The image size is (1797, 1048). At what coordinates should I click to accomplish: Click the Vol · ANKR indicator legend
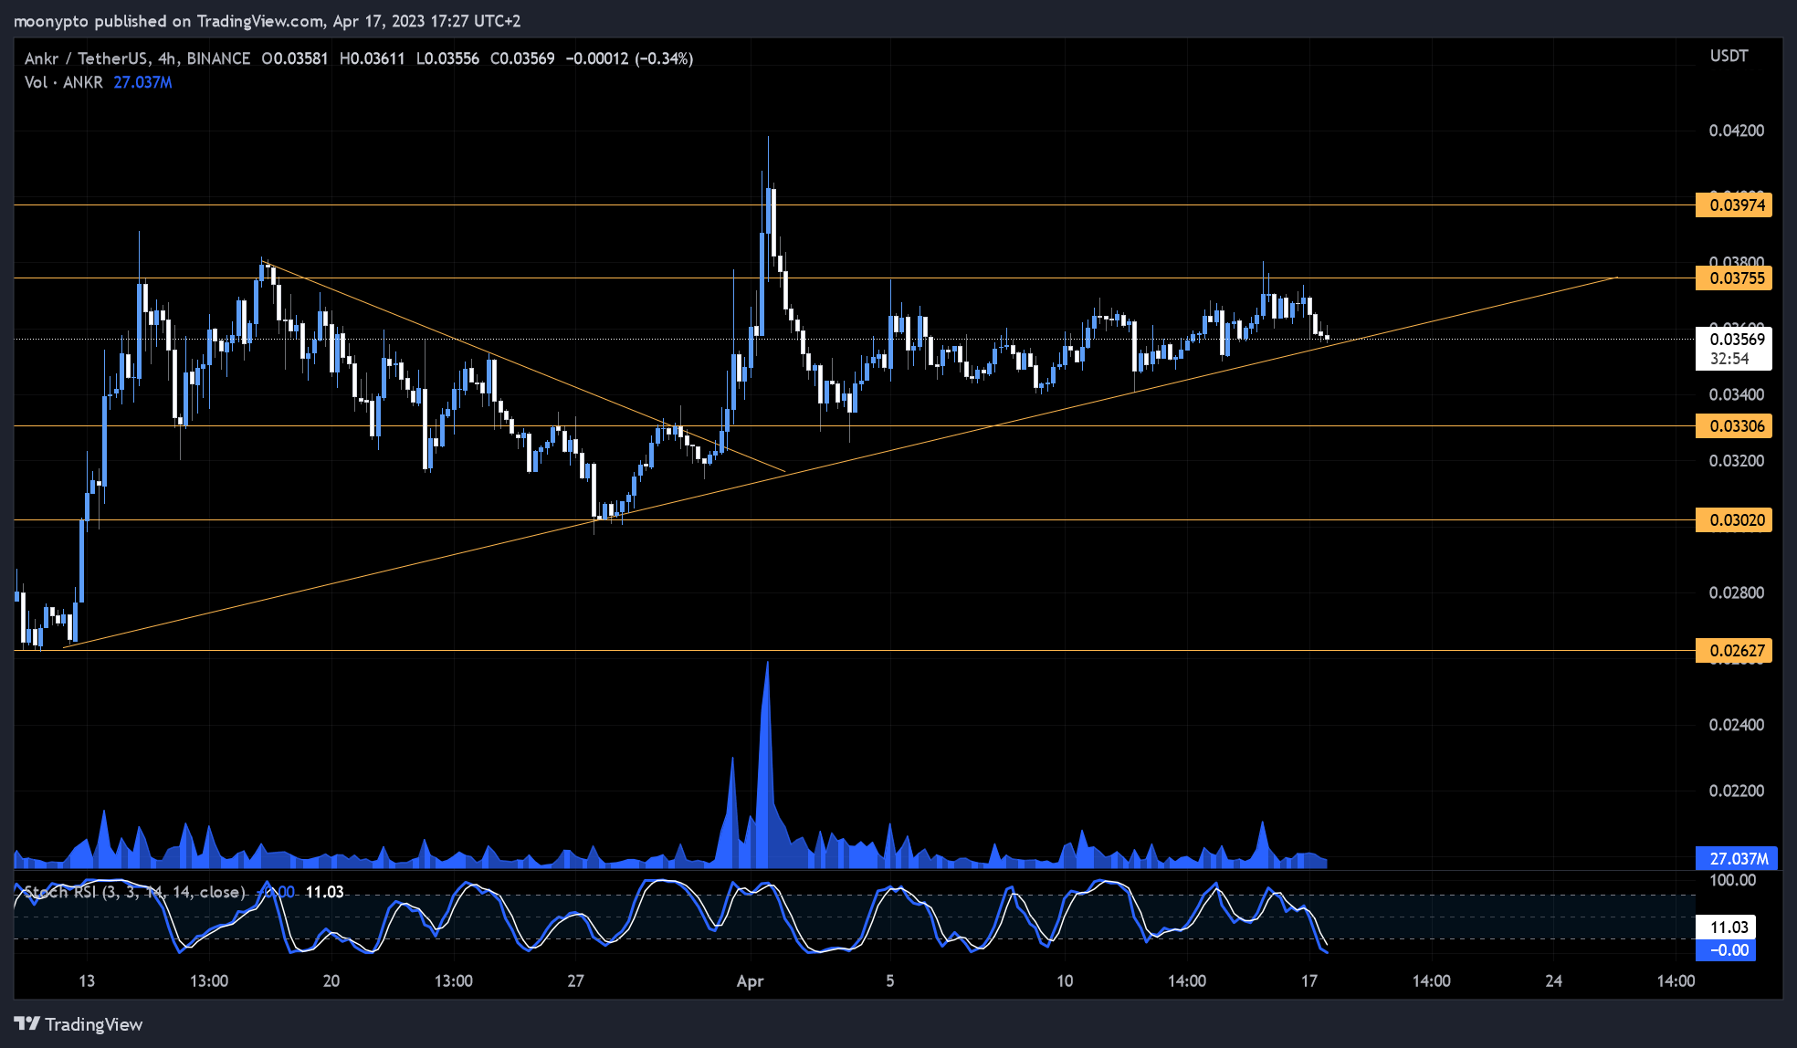tap(64, 82)
